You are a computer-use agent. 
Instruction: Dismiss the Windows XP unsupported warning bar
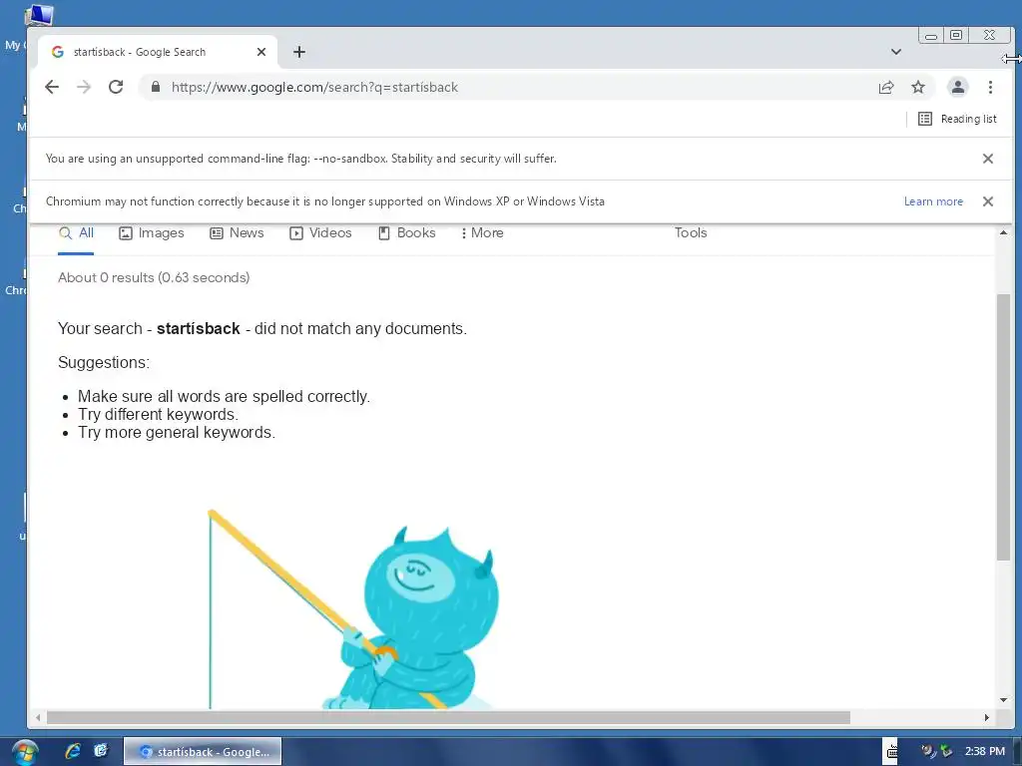pyautogui.click(x=987, y=201)
